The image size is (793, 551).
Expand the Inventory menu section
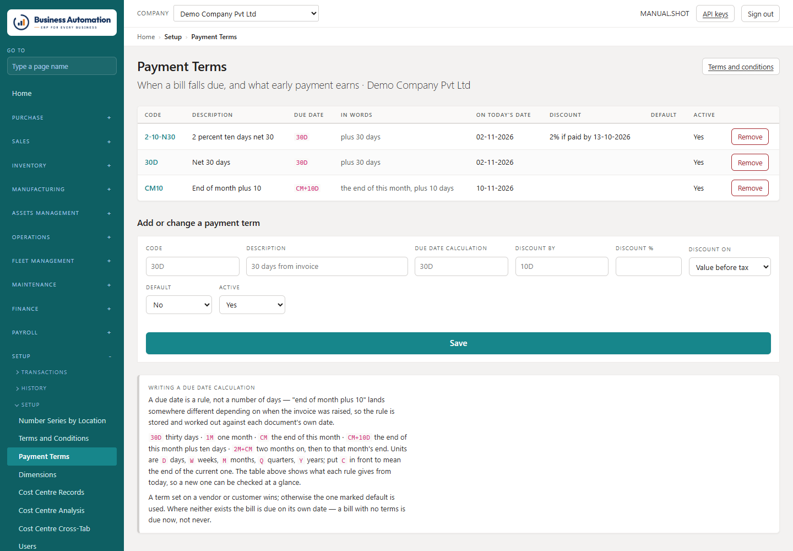(62, 165)
